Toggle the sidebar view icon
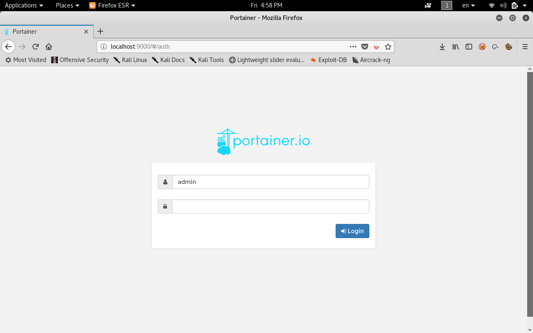 coord(469,47)
